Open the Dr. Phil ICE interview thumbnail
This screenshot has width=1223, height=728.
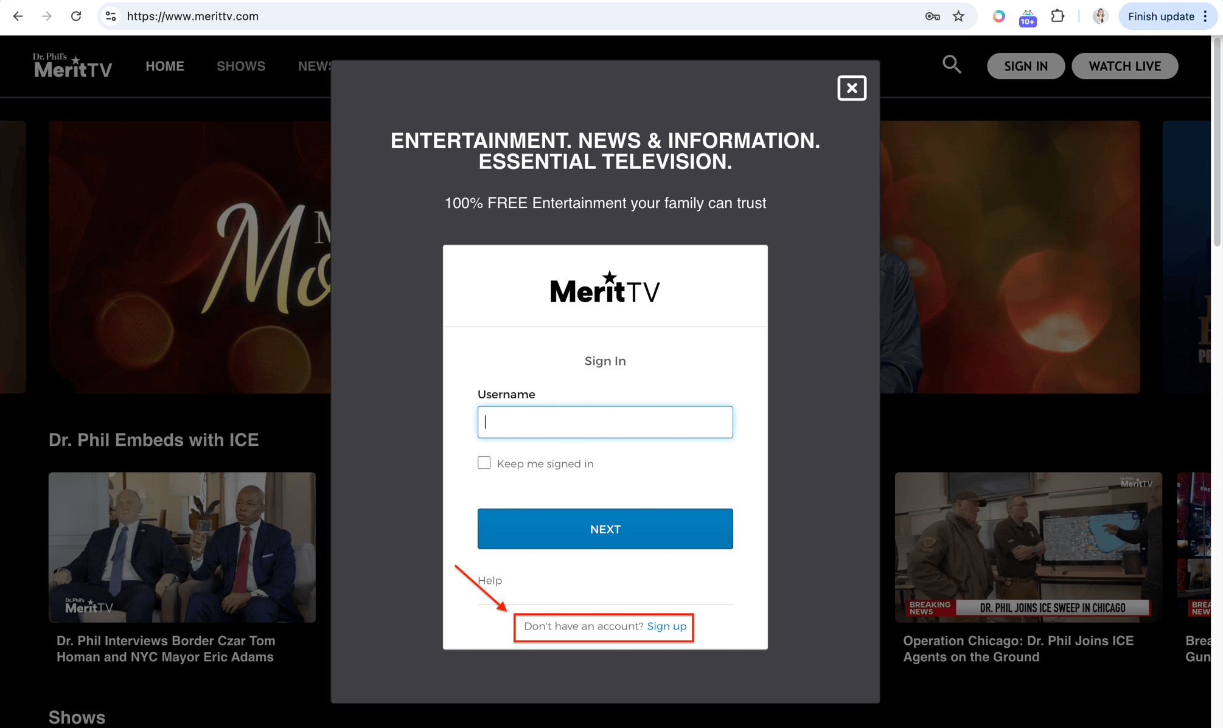[181, 547]
